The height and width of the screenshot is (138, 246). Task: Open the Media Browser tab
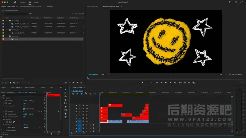(x=30, y=87)
